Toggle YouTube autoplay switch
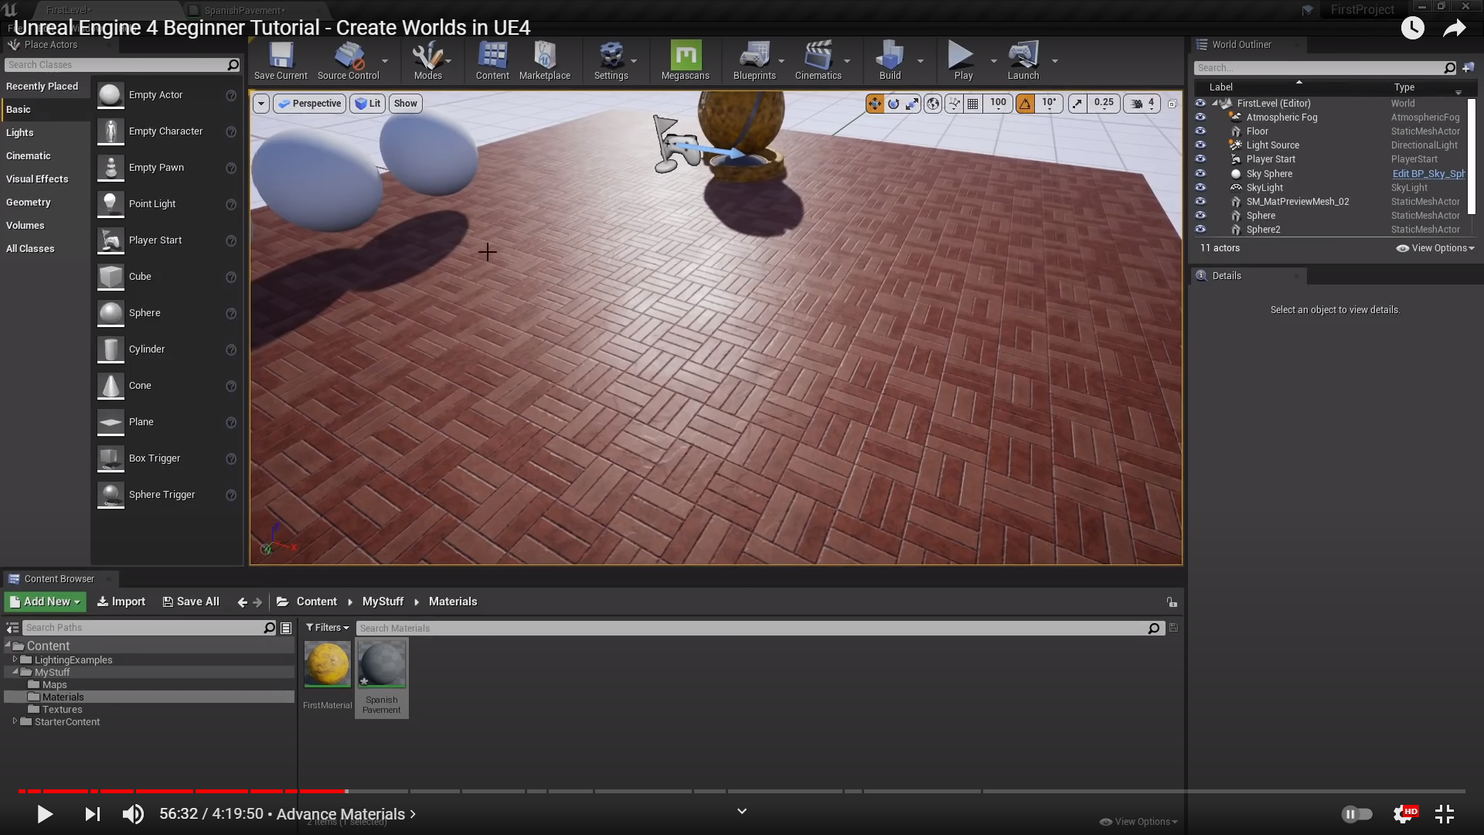 [x=1356, y=813]
